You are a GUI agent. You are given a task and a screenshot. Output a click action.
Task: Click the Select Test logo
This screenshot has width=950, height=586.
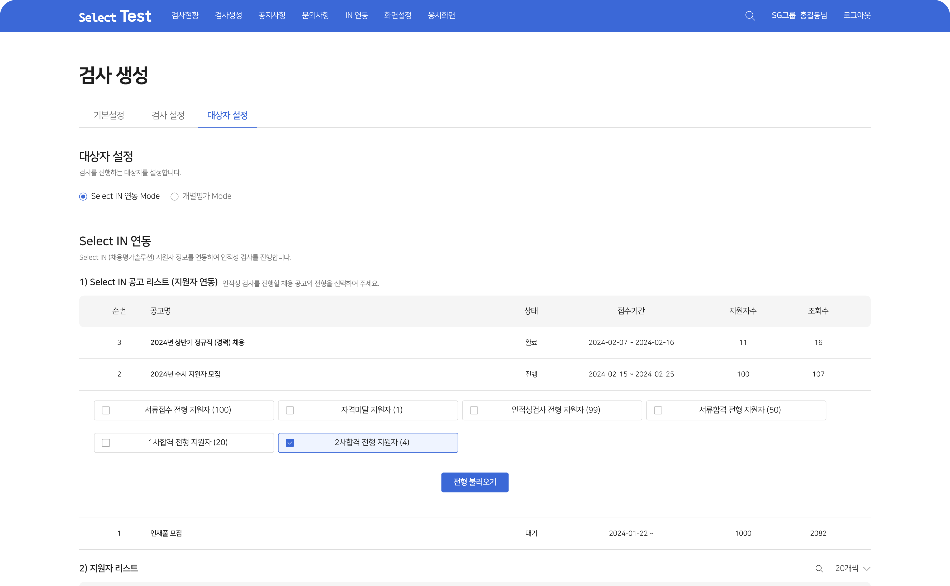pyautogui.click(x=115, y=16)
